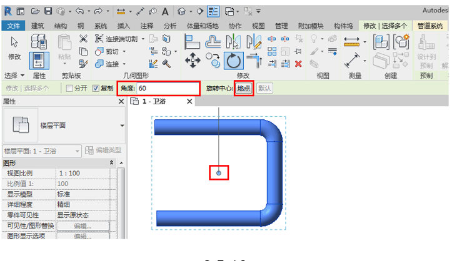The width and height of the screenshot is (452, 261).
Task: Toggle the 属性 properties panel button
Action: click(x=39, y=61)
